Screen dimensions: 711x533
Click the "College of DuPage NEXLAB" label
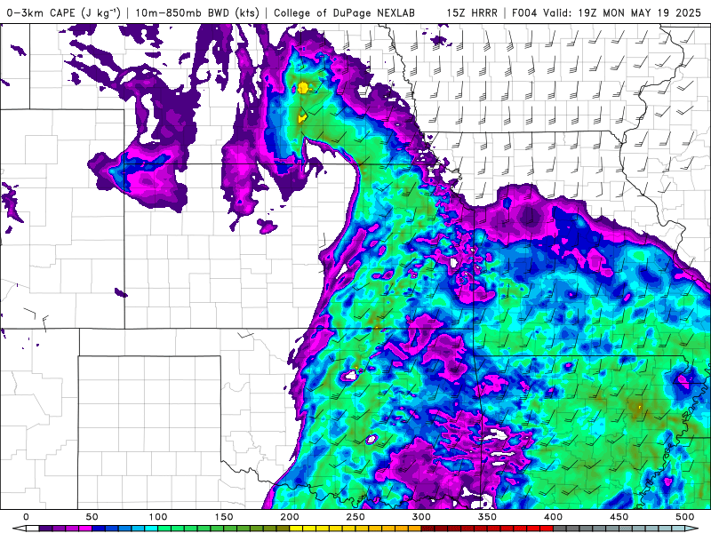click(344, 12)
